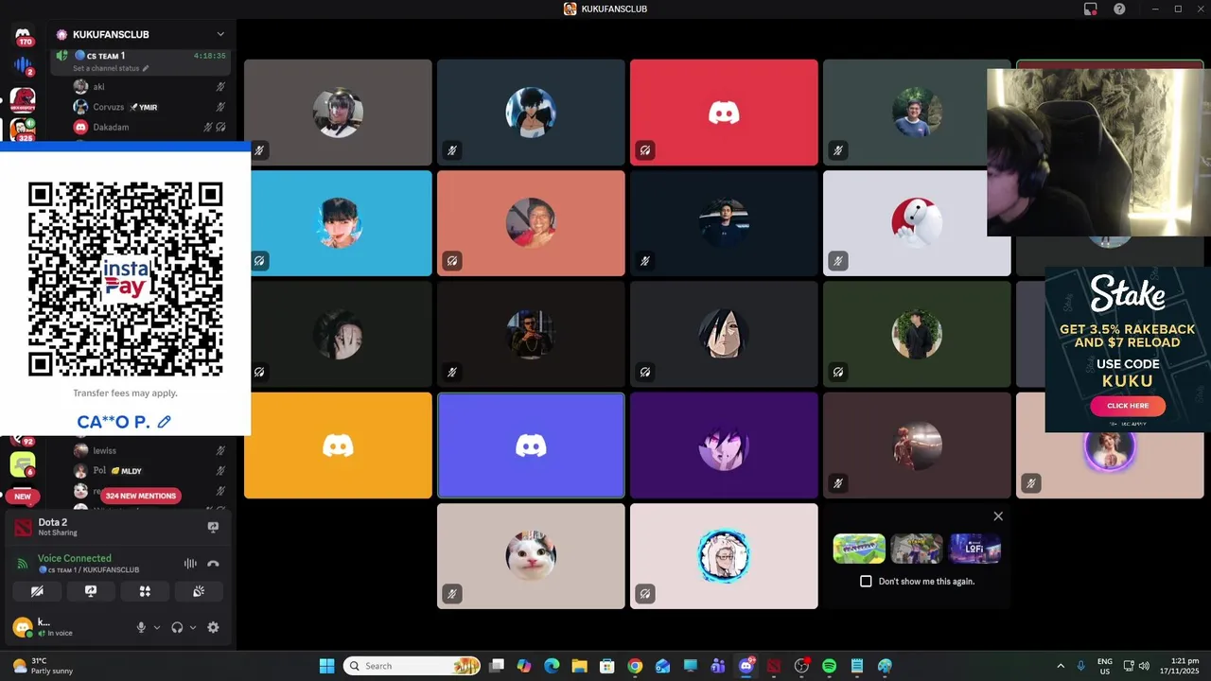Open Discord User Settings gear
1211x681 pixels.
213,627
